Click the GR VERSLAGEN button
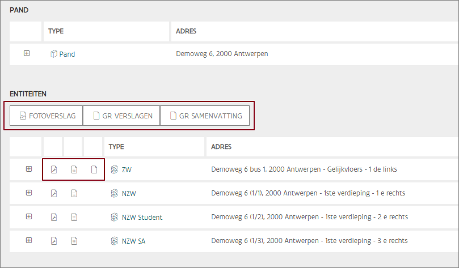 (122, 116)
